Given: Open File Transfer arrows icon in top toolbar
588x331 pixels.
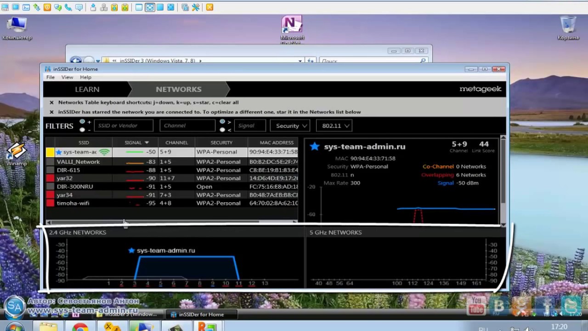Looking at the screenshot, I should 37,7.
